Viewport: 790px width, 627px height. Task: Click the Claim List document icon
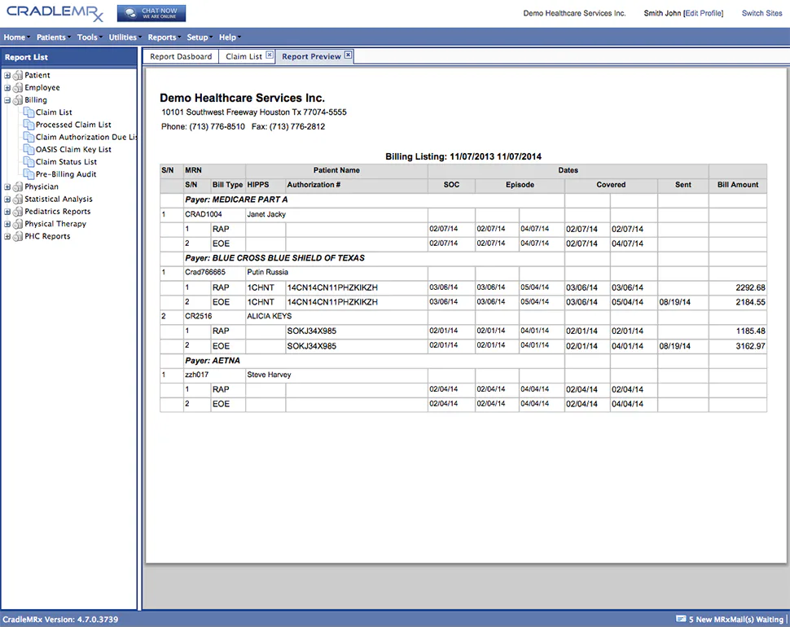tap(29, 112)
